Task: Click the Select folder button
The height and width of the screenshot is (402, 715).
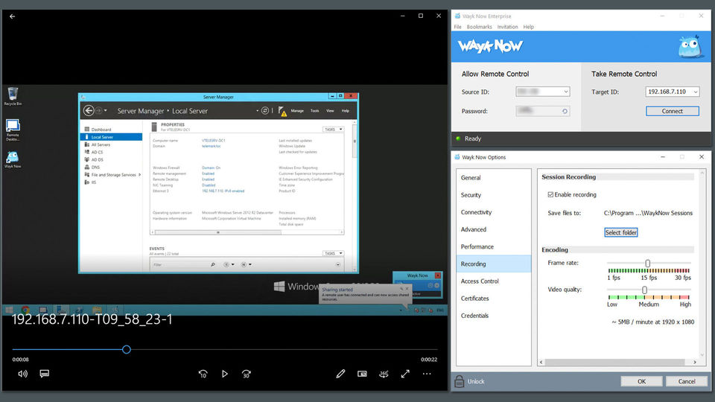Action: point(621,232)
